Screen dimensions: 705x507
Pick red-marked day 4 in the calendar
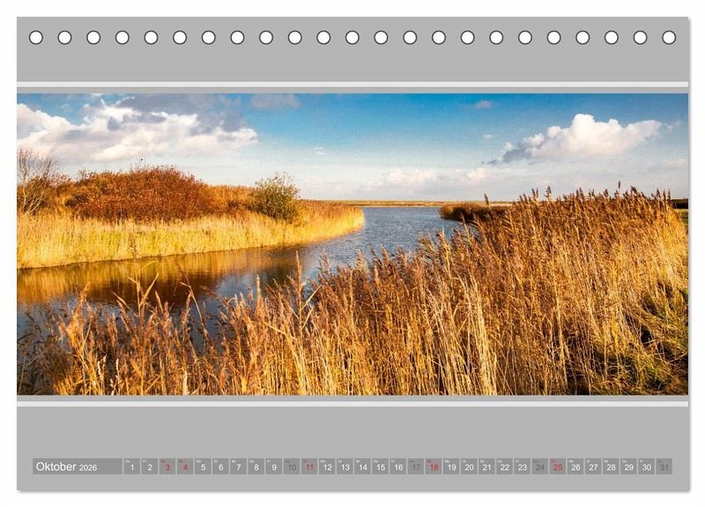pos(185,466)
